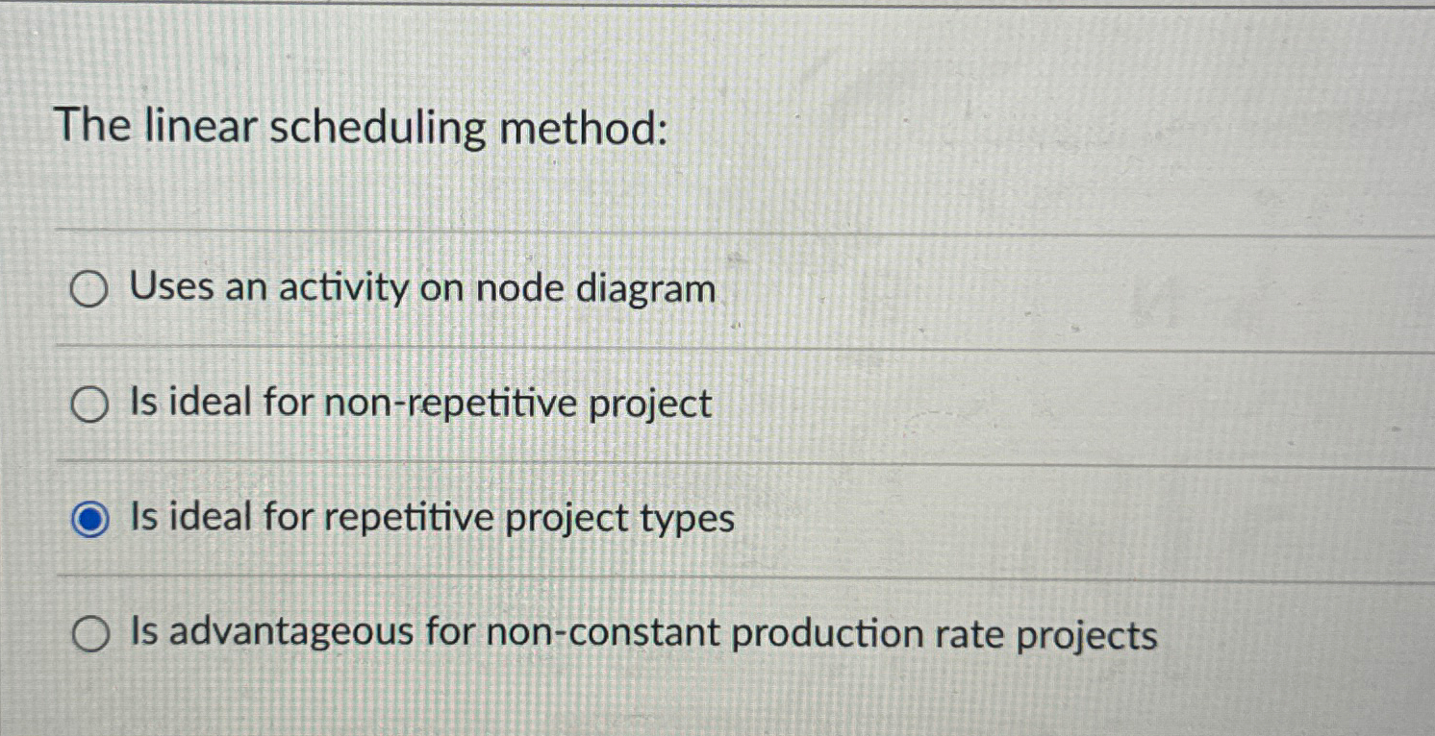Click the text 'Is ideal for repetitive project types'
This screenshot has width=1435, height=736.
430,519
